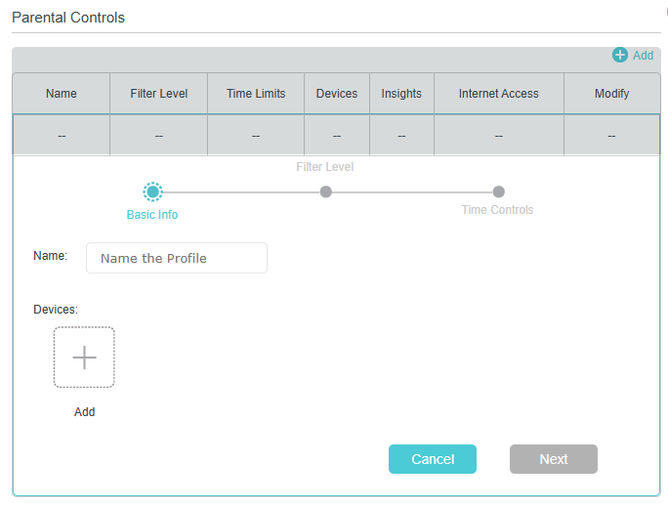
Task: Click the Devices column header
Action: point(337,94)
